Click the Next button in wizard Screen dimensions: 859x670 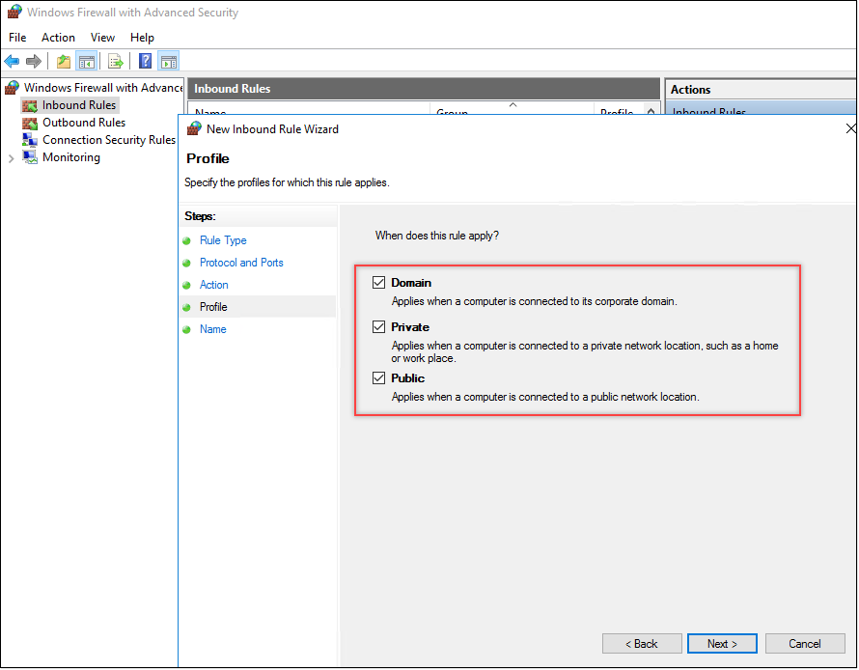coord(722,644)
